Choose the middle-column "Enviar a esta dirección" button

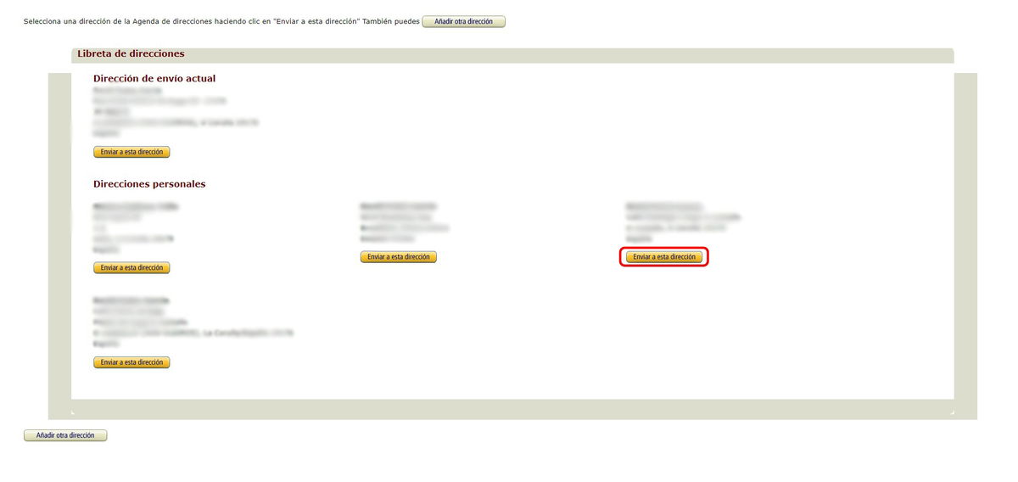pyautogui.click(x=398, y=256)
